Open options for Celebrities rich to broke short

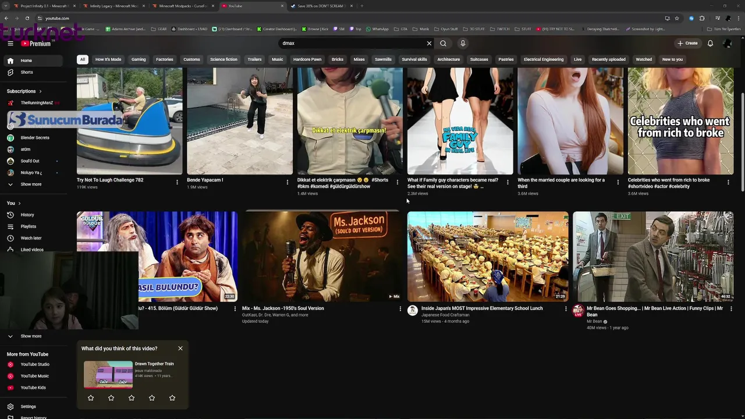point(728,182)
